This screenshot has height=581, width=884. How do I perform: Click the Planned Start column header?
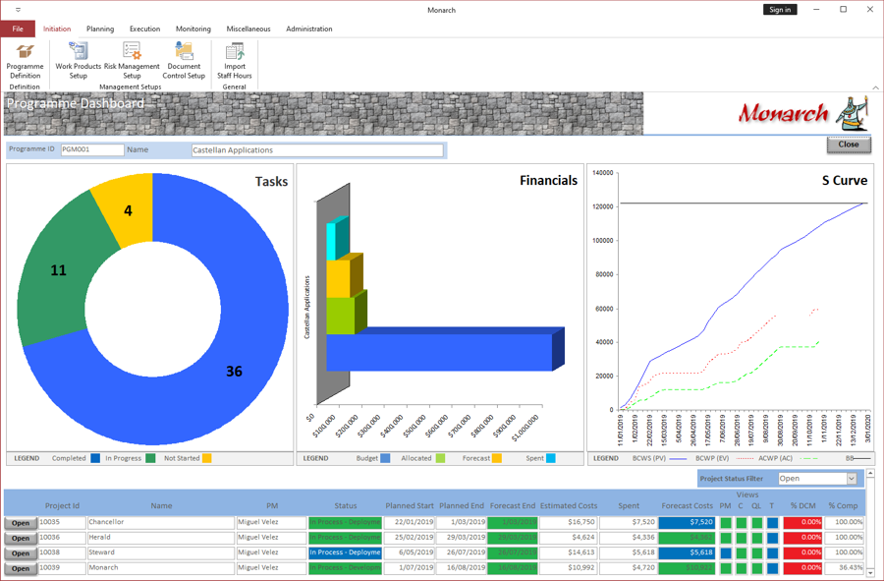click(410, 506)
